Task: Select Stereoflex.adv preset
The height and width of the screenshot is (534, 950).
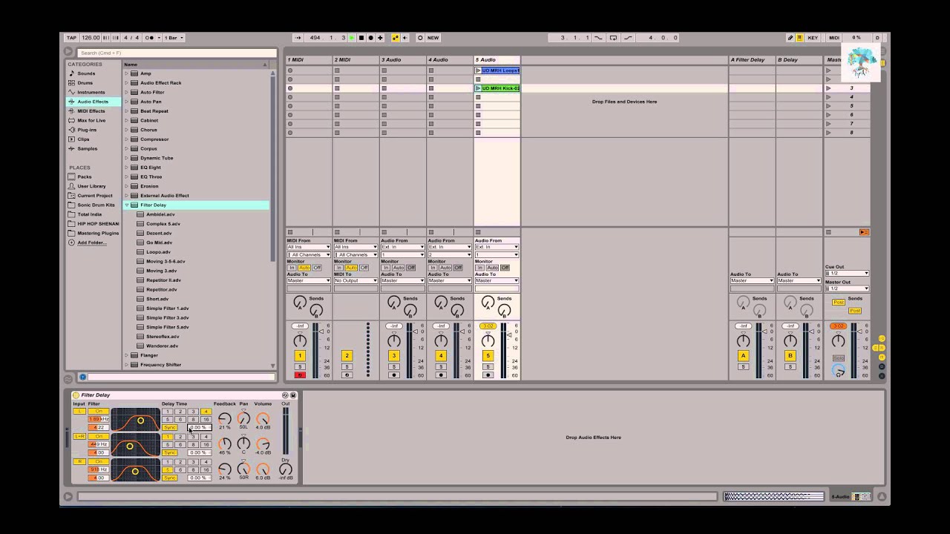Action: point(163,337)
